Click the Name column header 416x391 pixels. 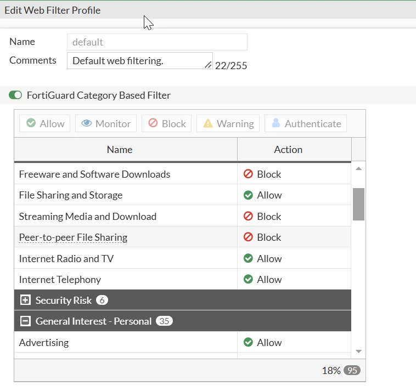(x=126, y=150)
